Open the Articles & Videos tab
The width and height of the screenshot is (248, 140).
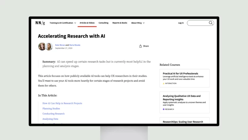[87, 23]
